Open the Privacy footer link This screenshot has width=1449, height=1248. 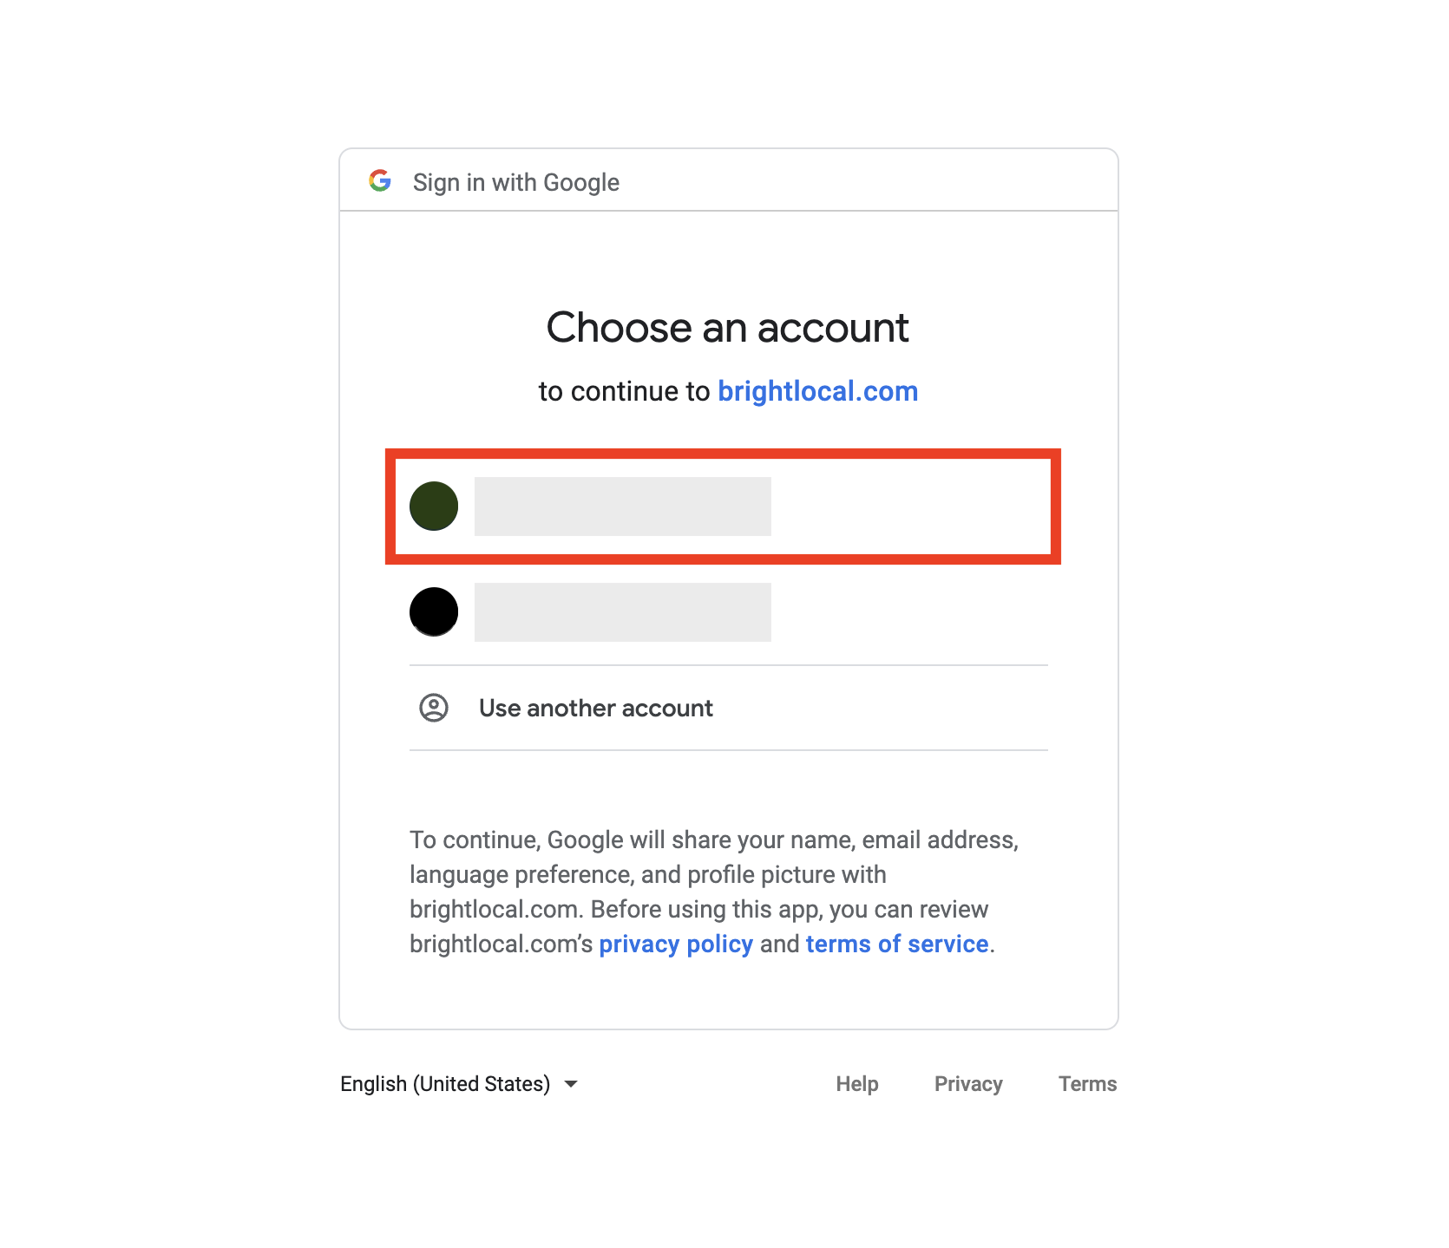point(968,1084)
